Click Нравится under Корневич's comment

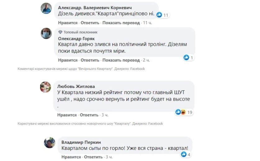tap(67, 23)
